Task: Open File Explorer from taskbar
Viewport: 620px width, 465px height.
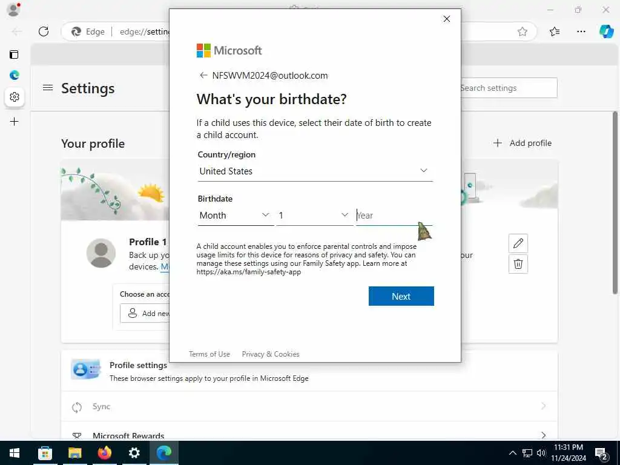Action: pyautogui.click(x=74, y=453)
